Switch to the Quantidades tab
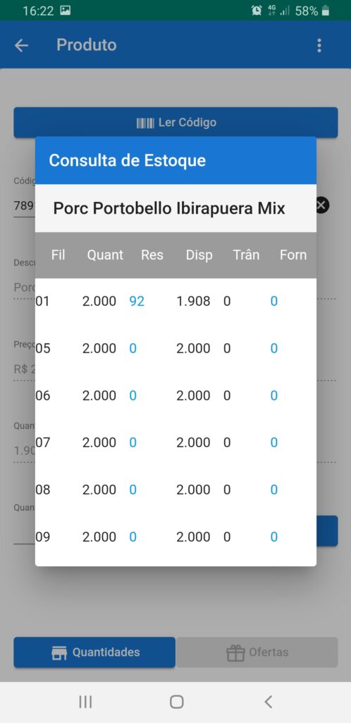The image size is (351, 723). pyautogui.click(x=94, y=652)
